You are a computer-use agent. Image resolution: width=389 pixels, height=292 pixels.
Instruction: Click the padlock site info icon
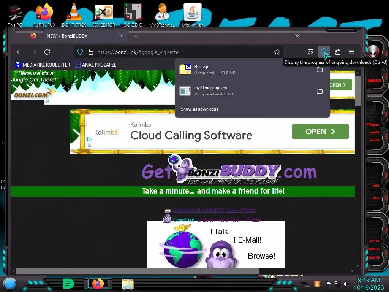pyautogui.click(x=91, y=52)
